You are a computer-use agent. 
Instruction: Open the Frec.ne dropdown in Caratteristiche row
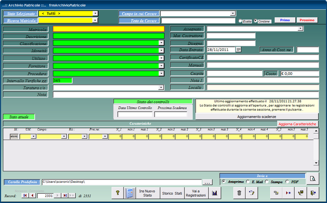pyautogui.click(x=105, y=136)
